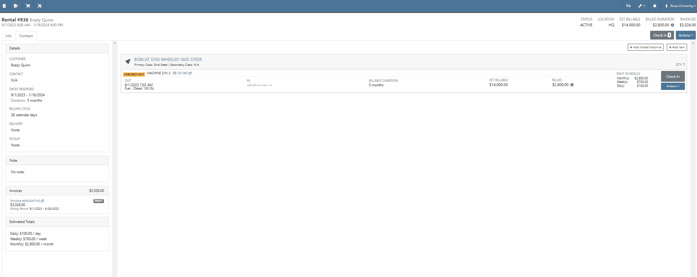The image size is (697, 277).
Task: Click the 'Fuel - Diesel: 100 (%)' text
Action: coord(139,89)
